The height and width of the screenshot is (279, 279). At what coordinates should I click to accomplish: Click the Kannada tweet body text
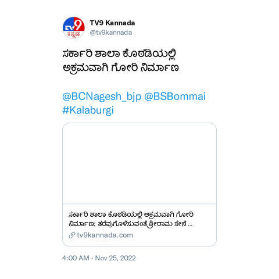pyautogui.click(x=120, y=61)
